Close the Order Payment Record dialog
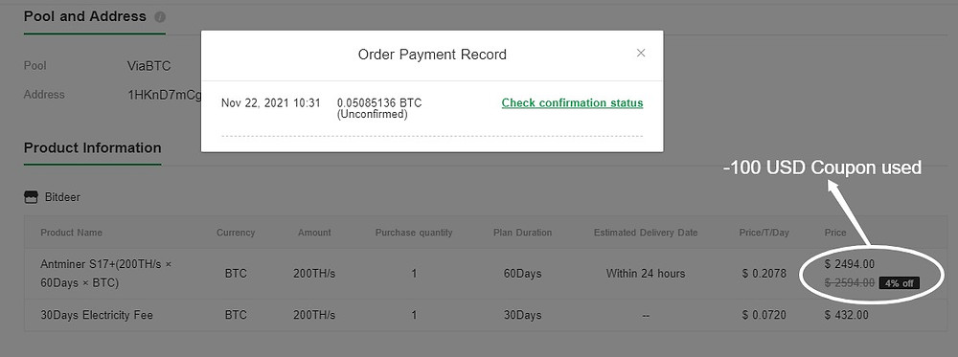 tap(641, 53)
